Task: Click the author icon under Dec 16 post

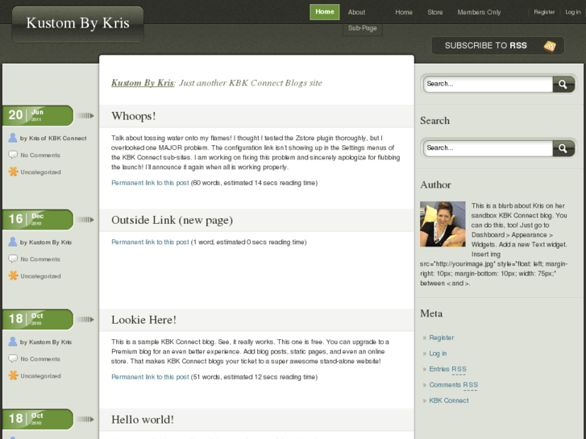Action: coord(13,242)
